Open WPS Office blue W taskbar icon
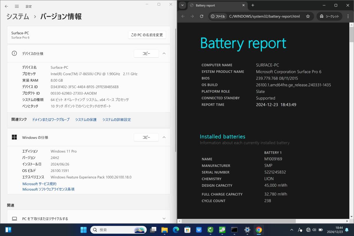Image resolution: width=354 pixels, height=236 pixels. [x=199, y=230]
